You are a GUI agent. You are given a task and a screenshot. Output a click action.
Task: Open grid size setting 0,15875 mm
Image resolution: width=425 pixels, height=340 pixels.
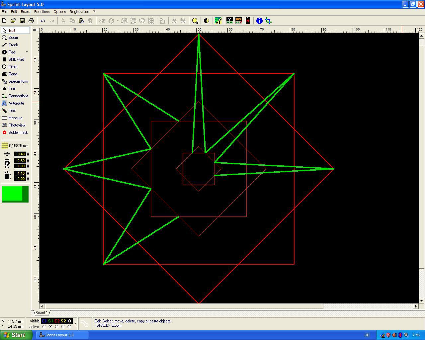click(15, 146)
